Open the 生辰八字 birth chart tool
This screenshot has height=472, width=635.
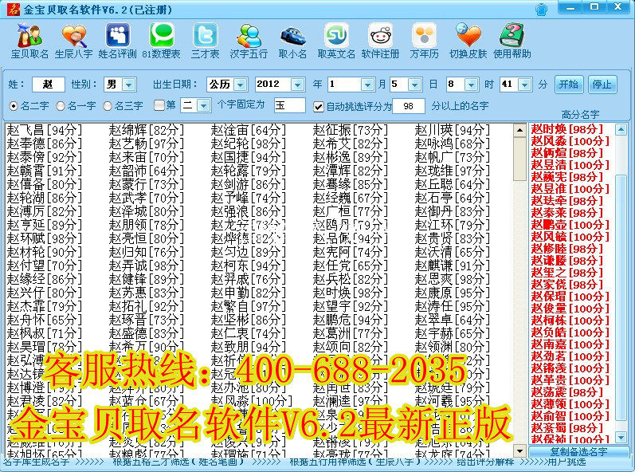[74, 41]
